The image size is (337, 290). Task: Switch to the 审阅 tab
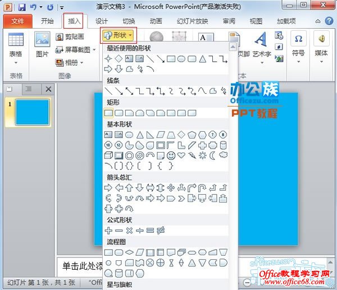(229, 21)
